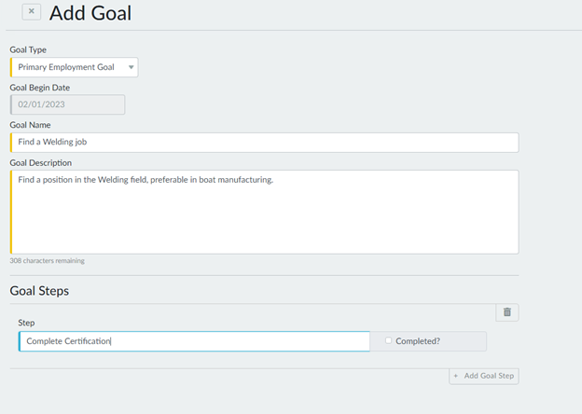
Task: Click the 308 characters remaining counter
Action: click(48, 261)
